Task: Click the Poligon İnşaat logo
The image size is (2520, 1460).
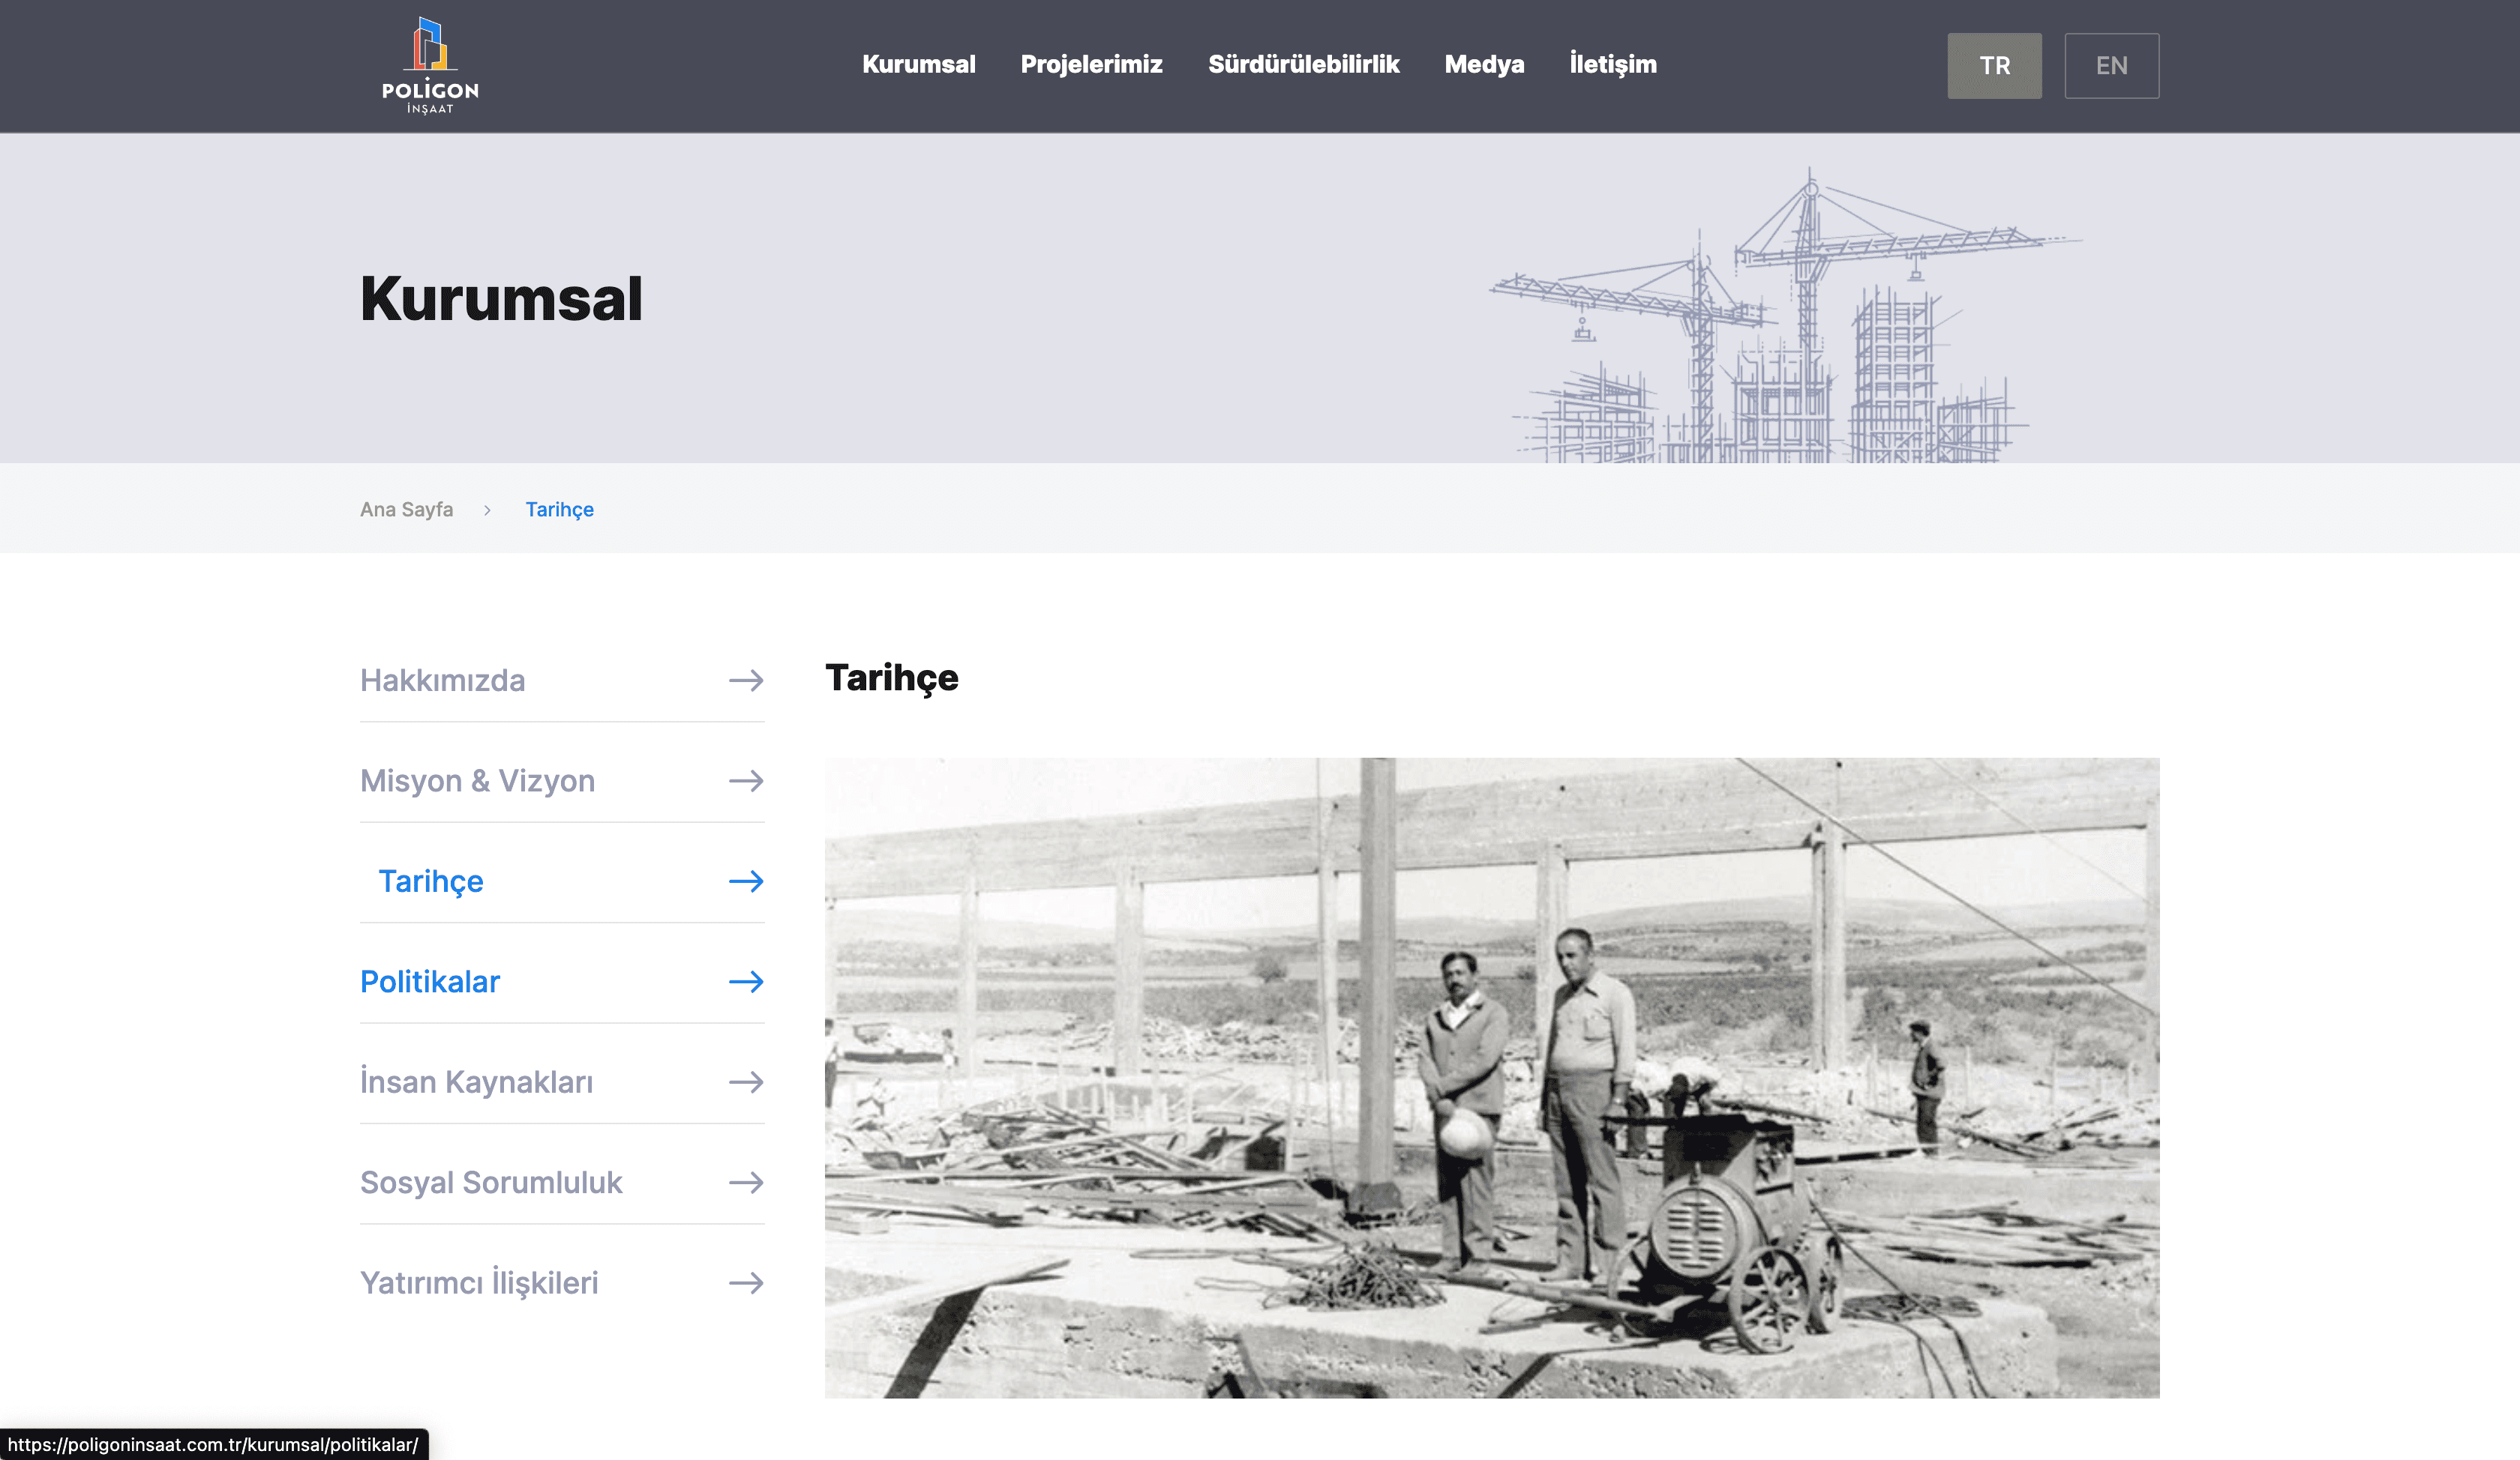Action: pyautogui.click(x=430, y=66)
